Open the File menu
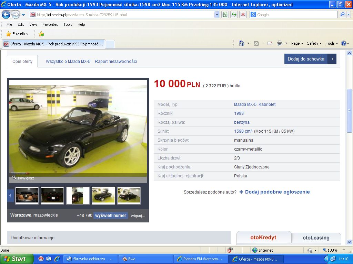The width and height of the screenshot is (353, 264). (9, 24)
